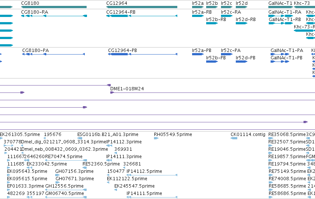Click the GH07156.3prime EST label

[x=74, y=171]
